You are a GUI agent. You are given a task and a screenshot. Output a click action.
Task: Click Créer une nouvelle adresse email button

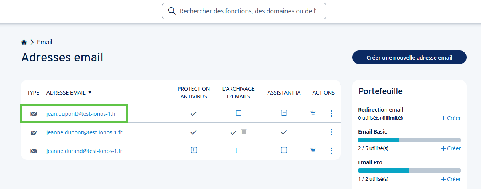pyautogui.click(x=409, y=57)
